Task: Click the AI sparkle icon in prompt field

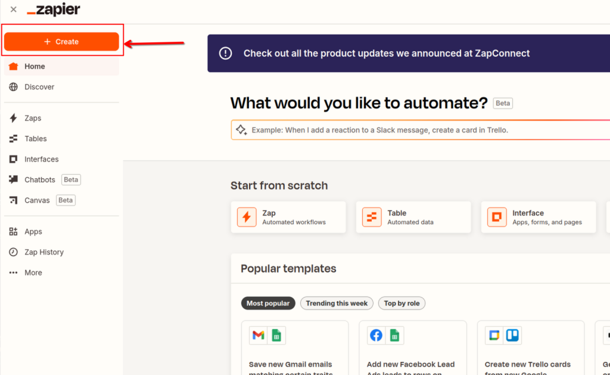Action: tap(241, 130)
